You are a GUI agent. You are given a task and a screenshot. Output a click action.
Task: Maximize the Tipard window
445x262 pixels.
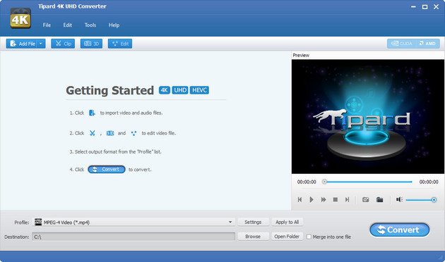click(425, 6)
